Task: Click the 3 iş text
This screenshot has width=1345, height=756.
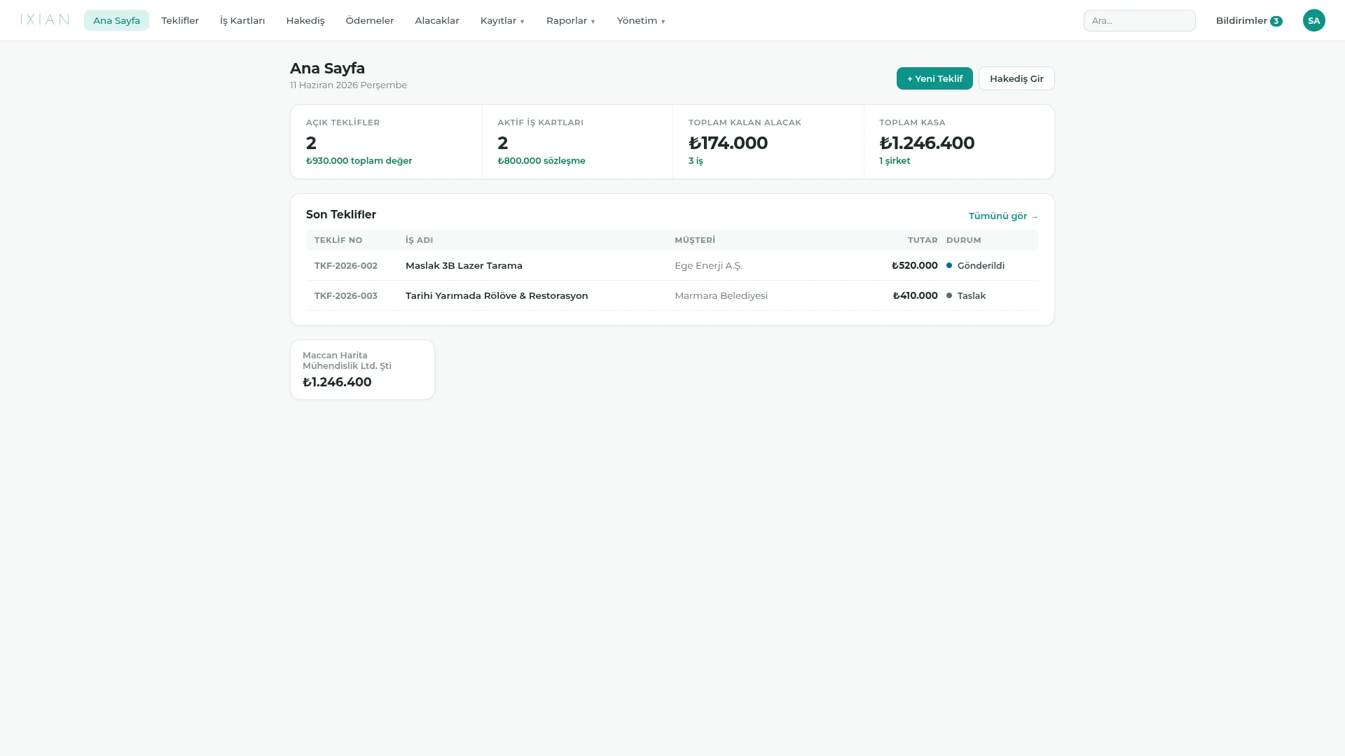Action: coord(696,160)
